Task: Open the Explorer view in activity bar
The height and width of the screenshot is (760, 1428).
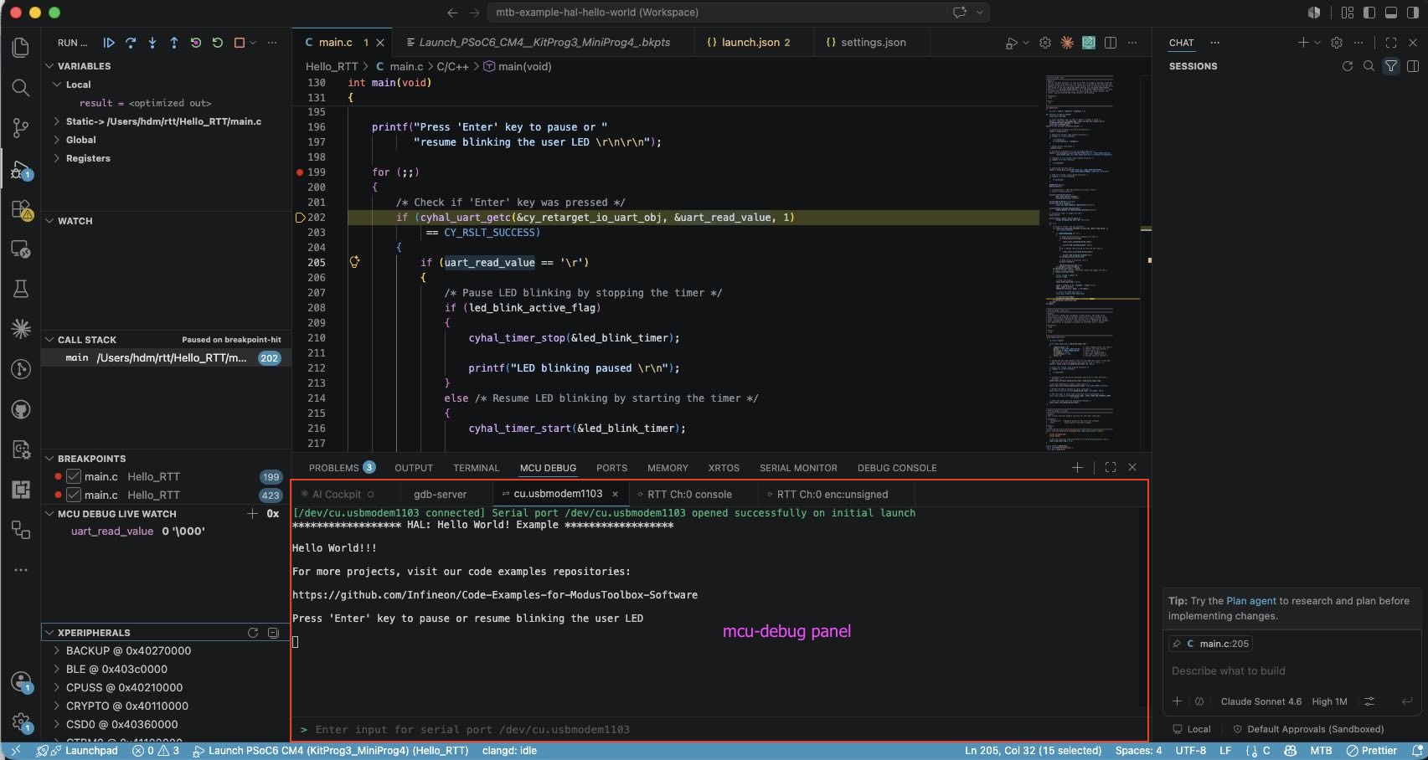Action: click(21, 48)
